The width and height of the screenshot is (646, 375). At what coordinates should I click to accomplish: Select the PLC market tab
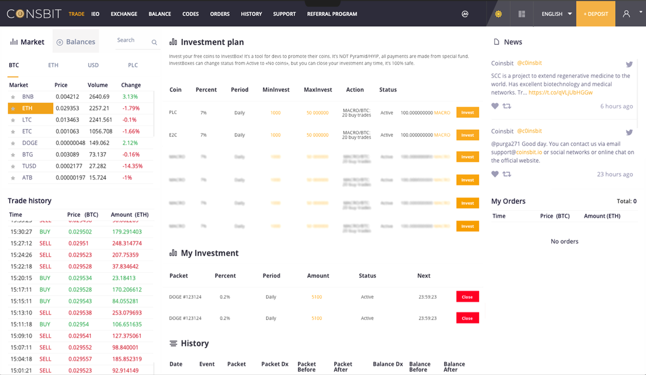[x=133, y=65]
